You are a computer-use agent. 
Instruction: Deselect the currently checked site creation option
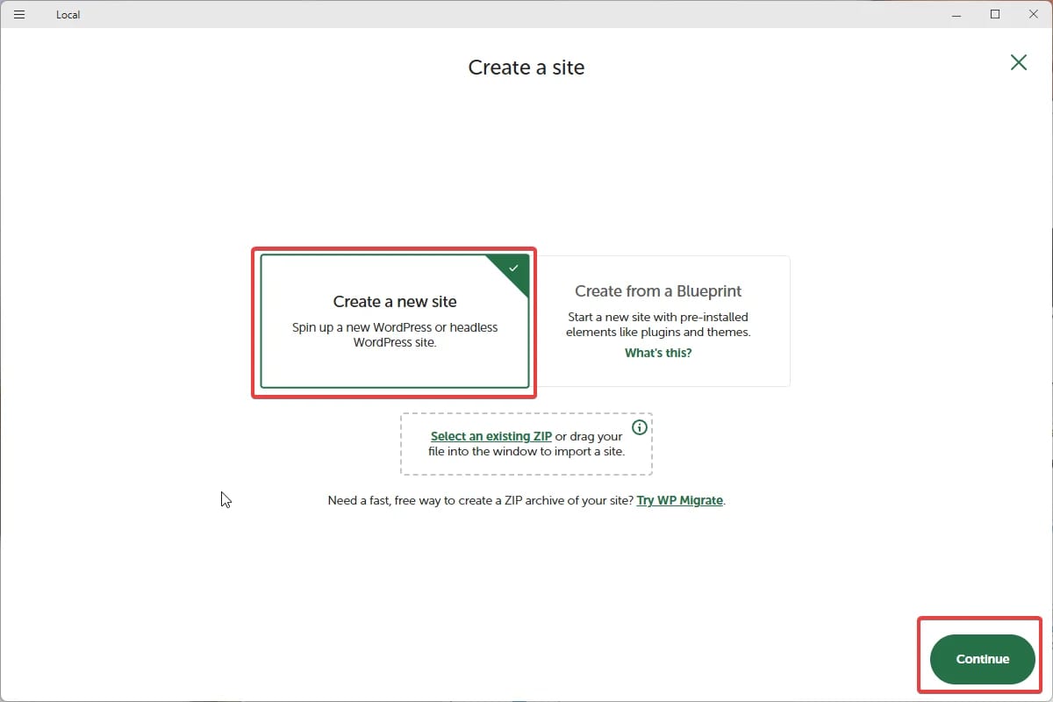[x=394, y=322]
